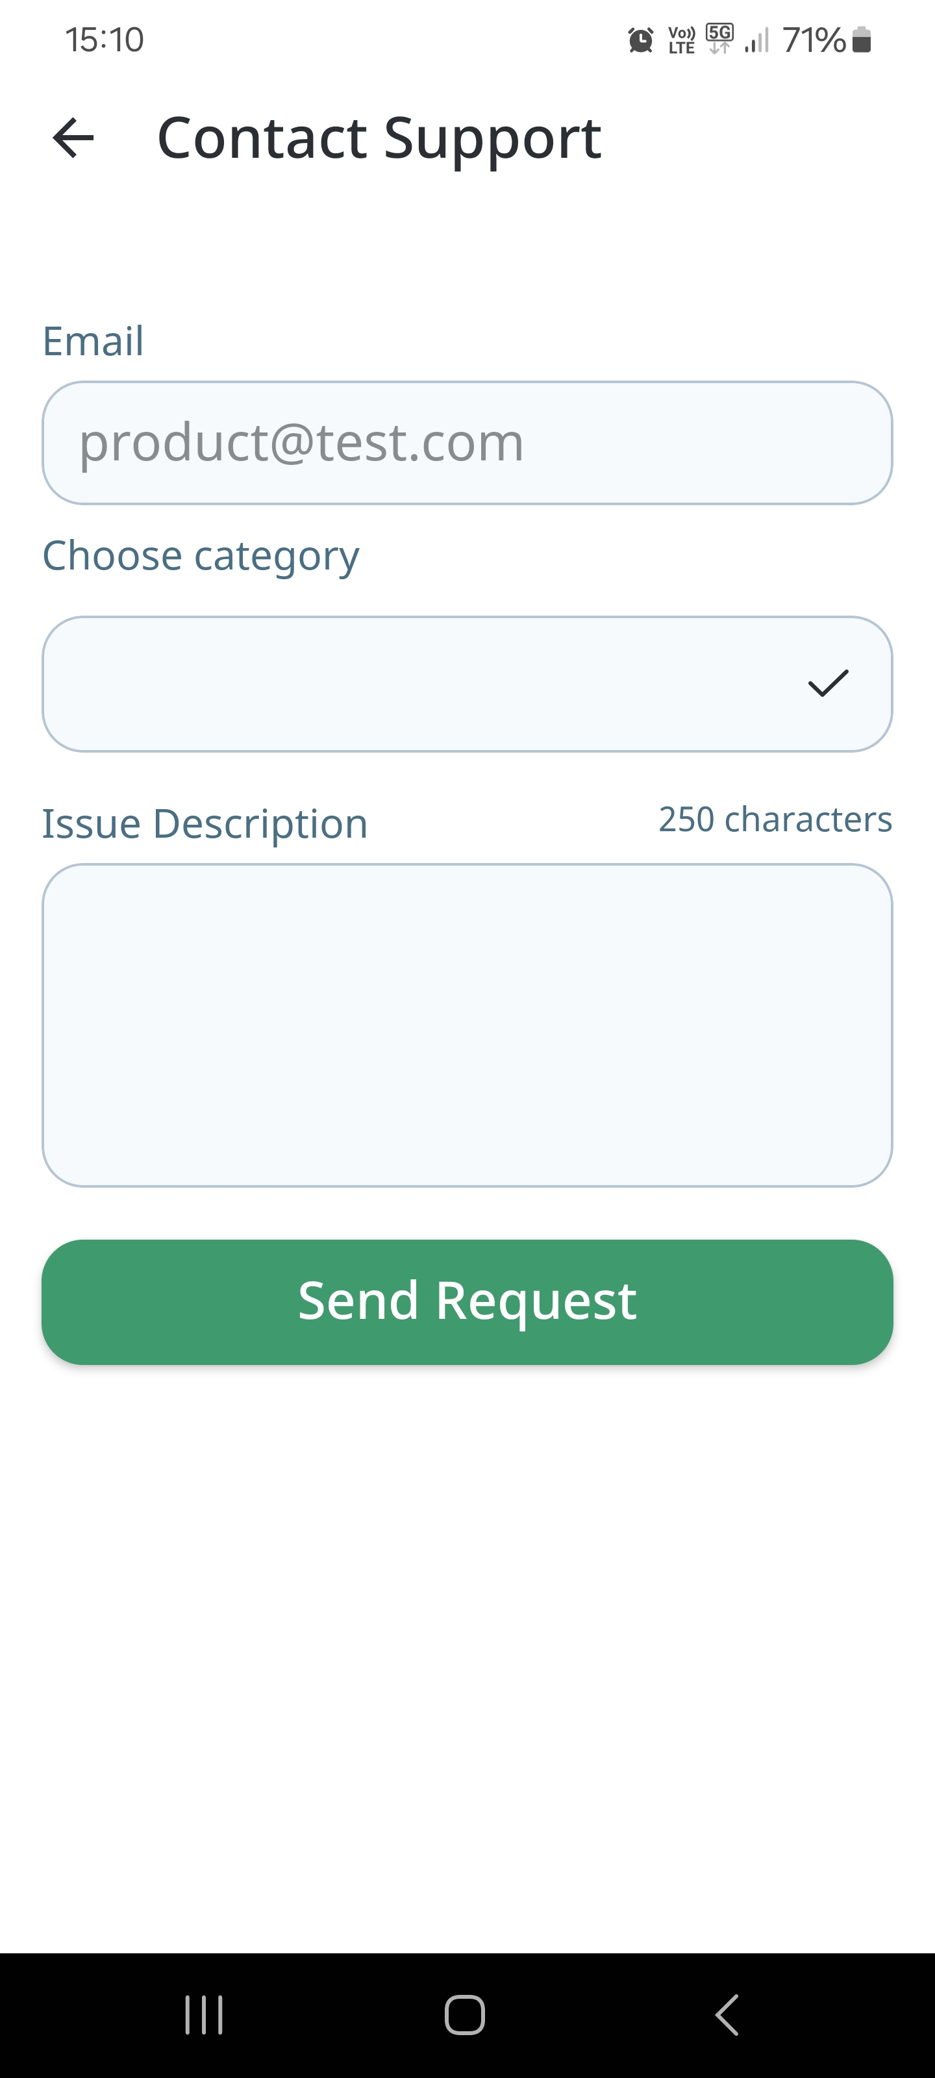This screenshot has width=935, height=2078.
Task: Tap the checkmark arrow in category field
Action: pyautogui.click(x=828, y=684)
